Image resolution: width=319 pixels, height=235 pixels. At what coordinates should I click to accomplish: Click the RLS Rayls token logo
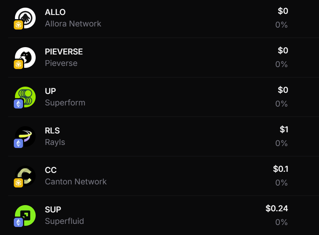point(25,136)
